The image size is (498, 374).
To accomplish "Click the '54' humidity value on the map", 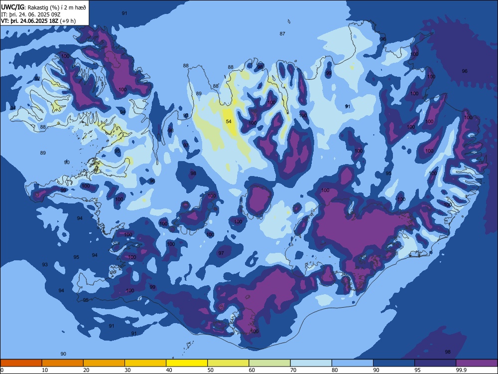I will pos(229,122).
